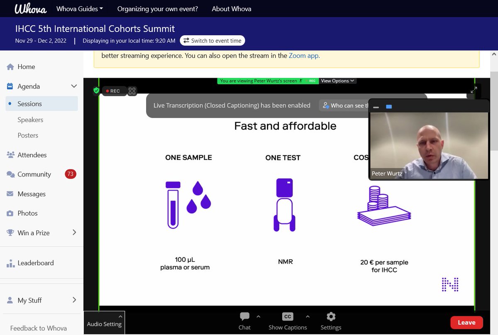Click the blue video layout icon

coord(389,107)
